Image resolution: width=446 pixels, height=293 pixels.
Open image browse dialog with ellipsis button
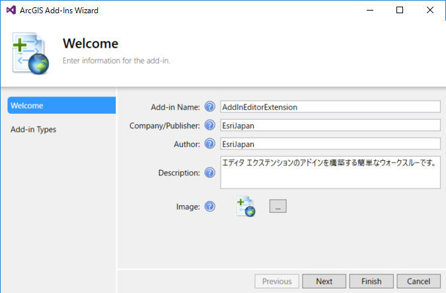[278, 206]
